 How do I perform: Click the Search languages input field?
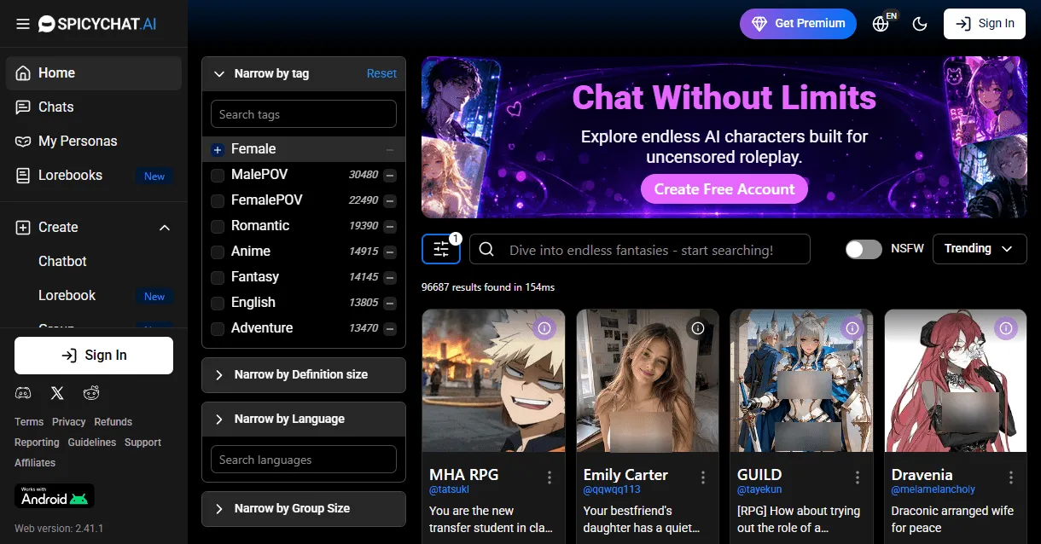click(304, 460)
